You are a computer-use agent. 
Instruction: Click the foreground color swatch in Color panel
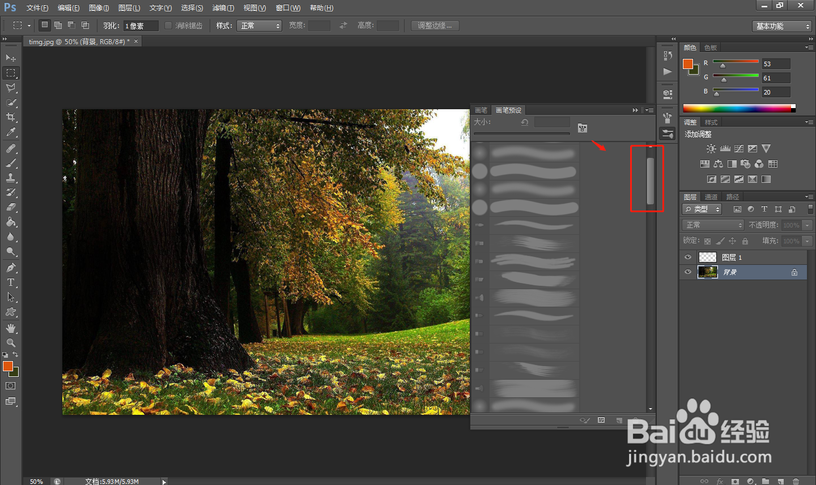(688, 64)
